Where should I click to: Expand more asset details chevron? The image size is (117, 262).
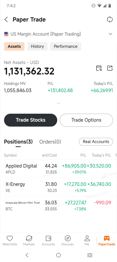(x=58, y=103)
